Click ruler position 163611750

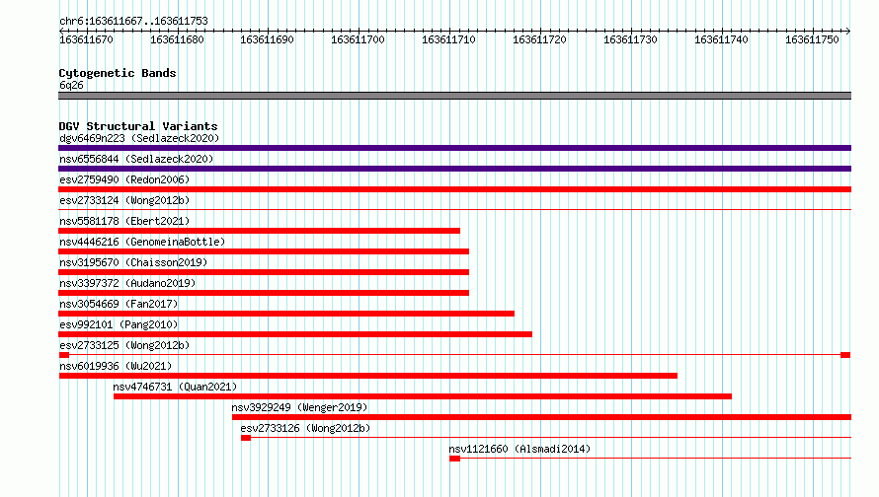tap(812, 39)
